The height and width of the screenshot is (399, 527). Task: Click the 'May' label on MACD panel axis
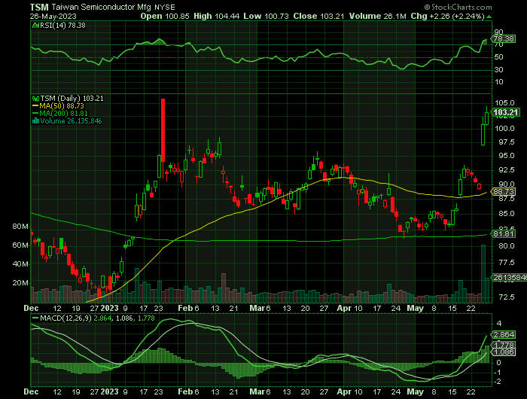point(415,392)
